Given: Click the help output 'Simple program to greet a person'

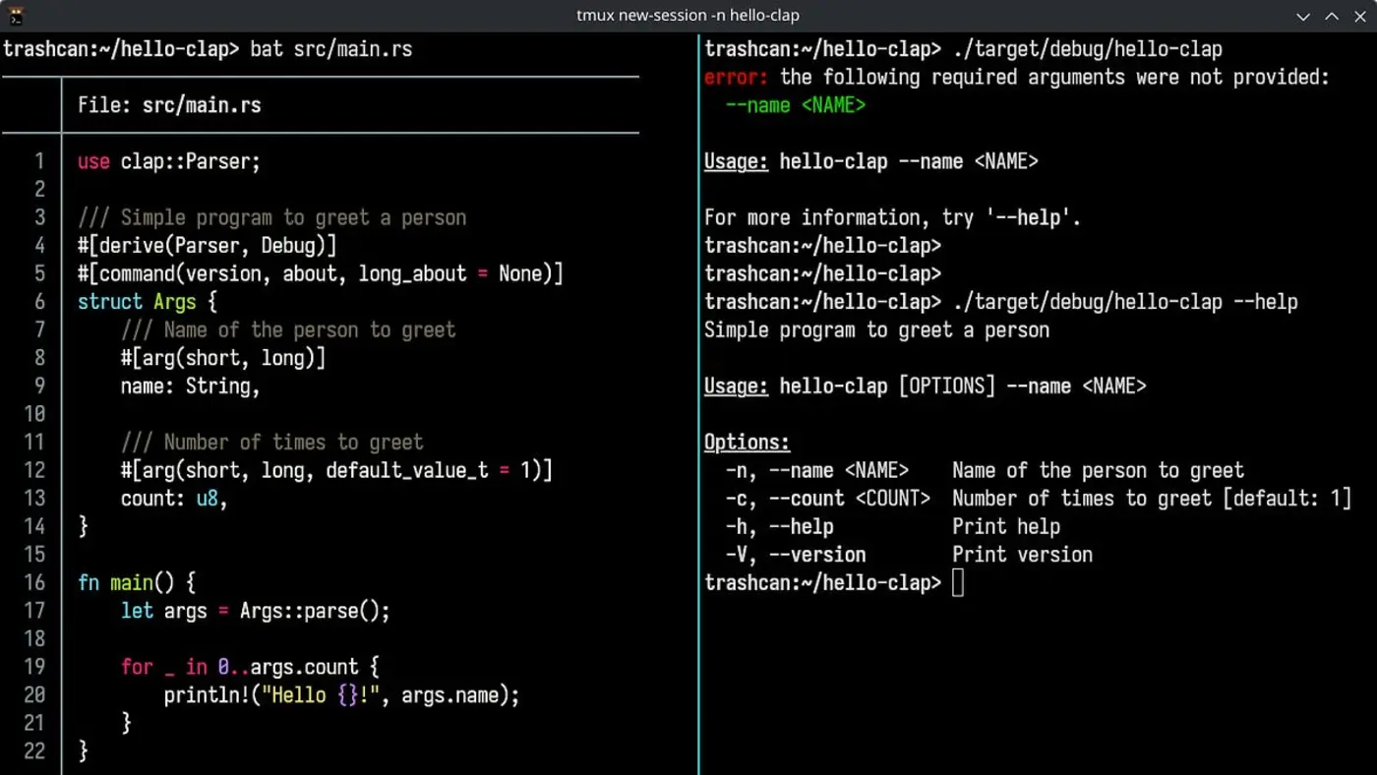Looking at the screenshot, I should (x=877, y=329).
